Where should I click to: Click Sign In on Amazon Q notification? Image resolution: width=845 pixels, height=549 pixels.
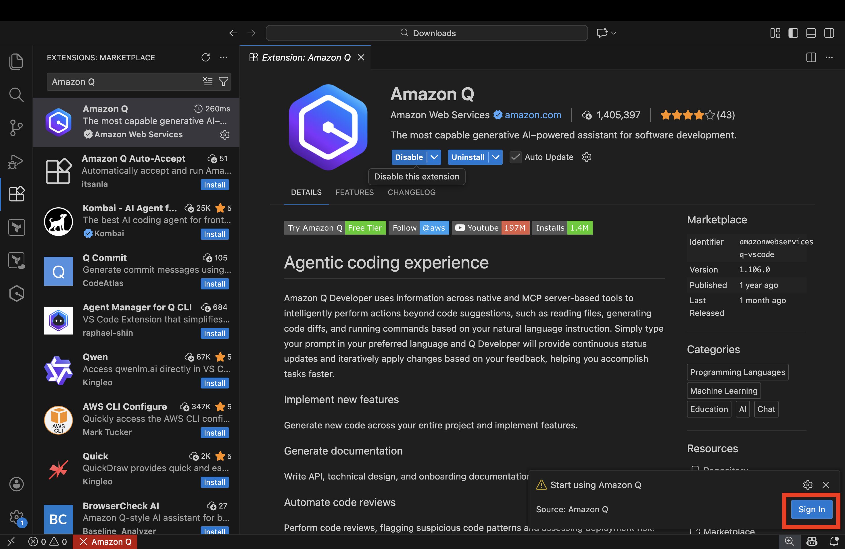coord(811,509)
